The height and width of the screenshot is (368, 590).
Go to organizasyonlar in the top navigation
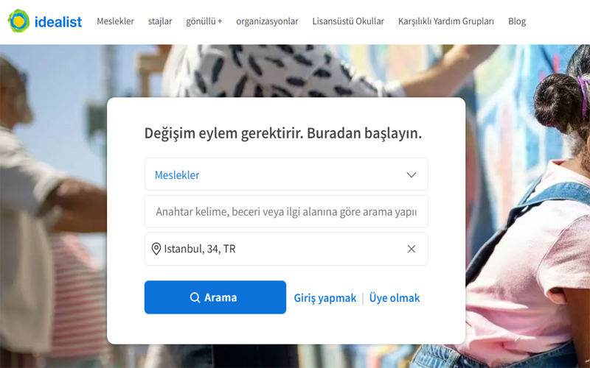coord(267,21)
